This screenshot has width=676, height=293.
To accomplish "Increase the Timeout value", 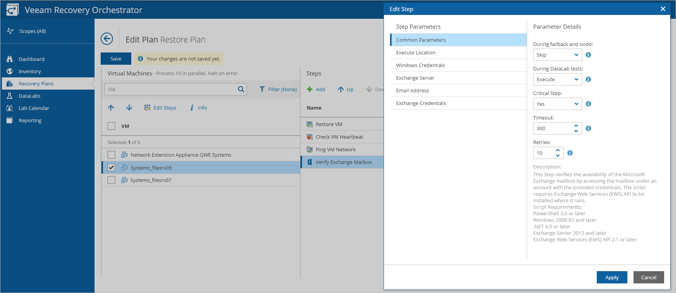I will point(576,126).
